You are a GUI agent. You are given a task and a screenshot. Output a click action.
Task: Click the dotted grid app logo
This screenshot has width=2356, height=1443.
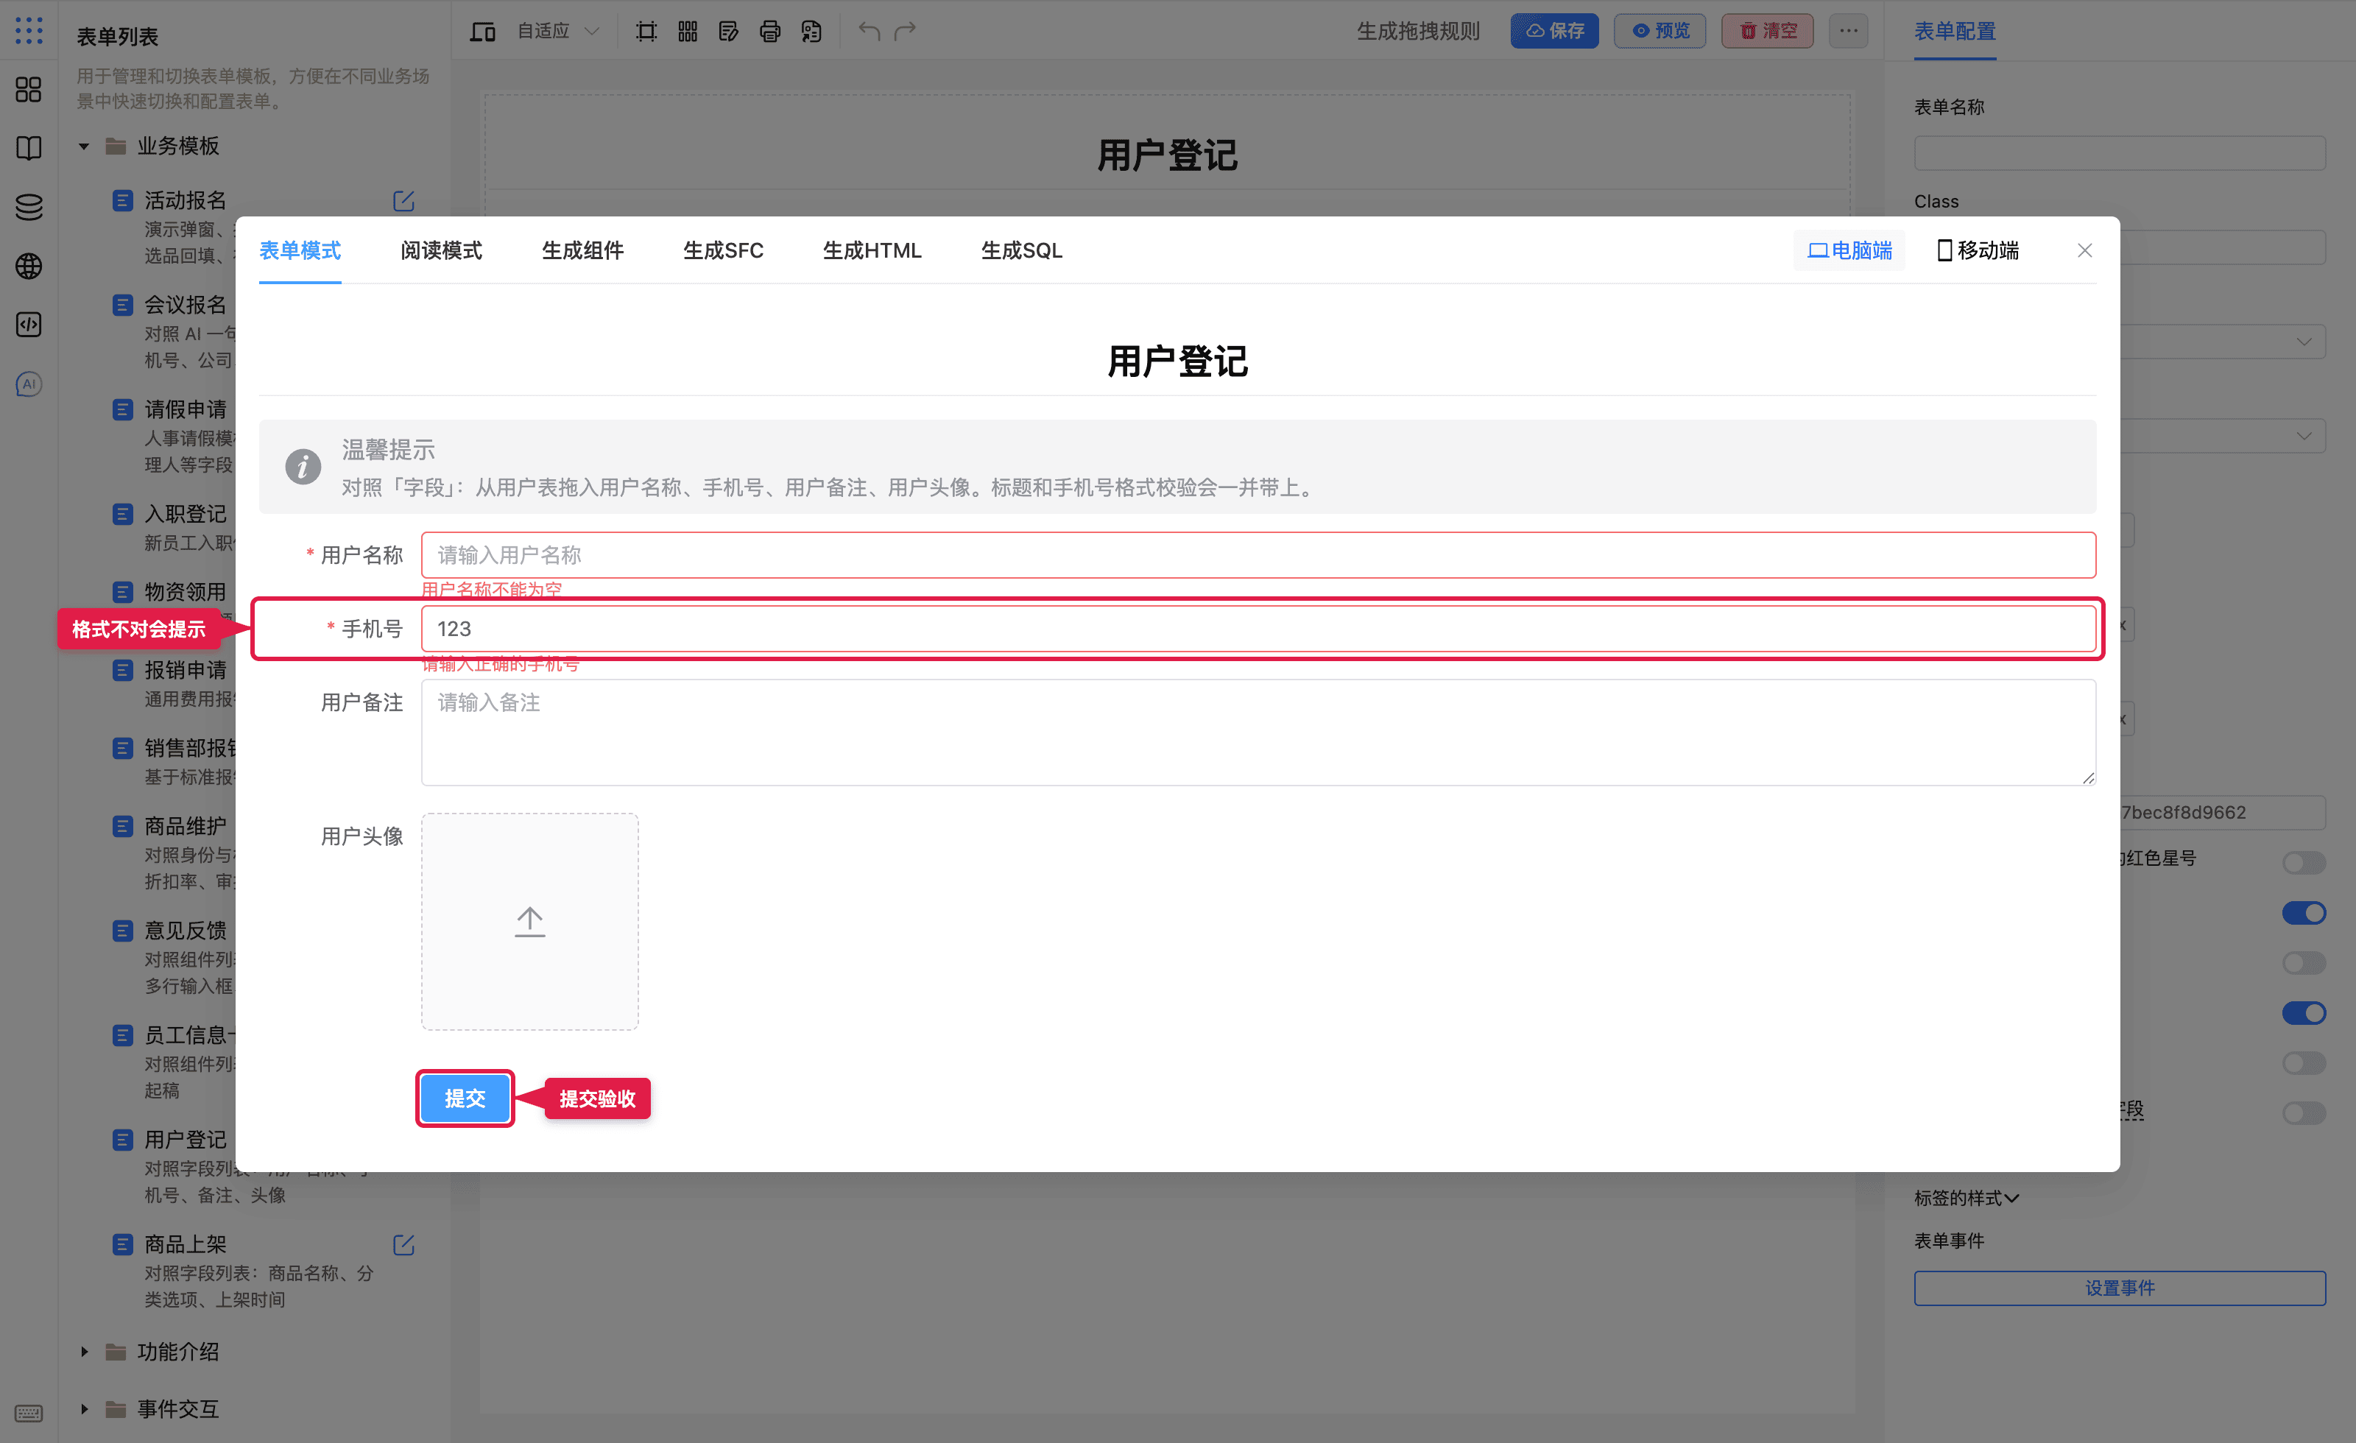click(29, 31)
